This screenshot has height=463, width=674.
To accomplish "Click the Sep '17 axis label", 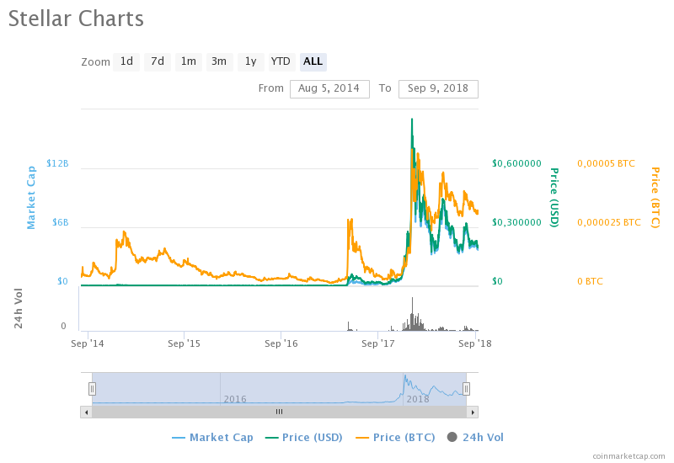I will click(x=377, y=343).
